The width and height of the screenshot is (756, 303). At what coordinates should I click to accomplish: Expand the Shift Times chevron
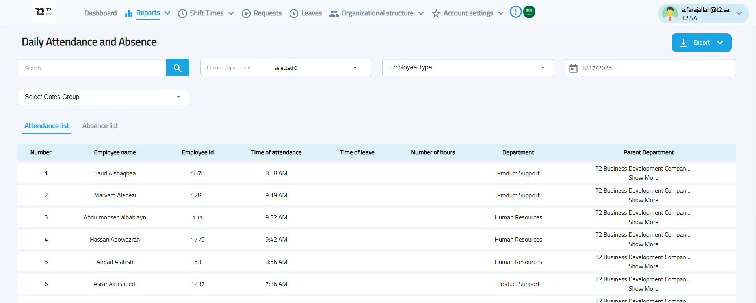[x=231, y=13]
